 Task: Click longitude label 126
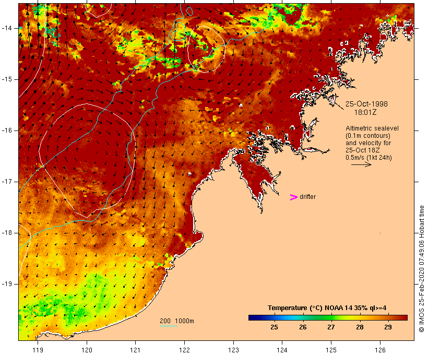pos(380,350)
